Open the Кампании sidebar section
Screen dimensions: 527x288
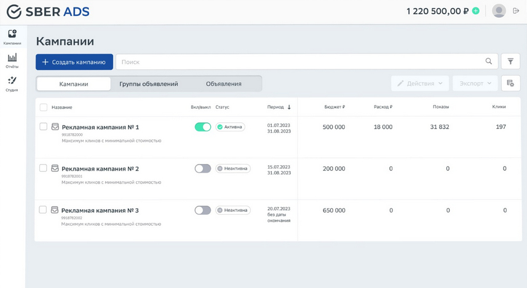click(12, 37)
